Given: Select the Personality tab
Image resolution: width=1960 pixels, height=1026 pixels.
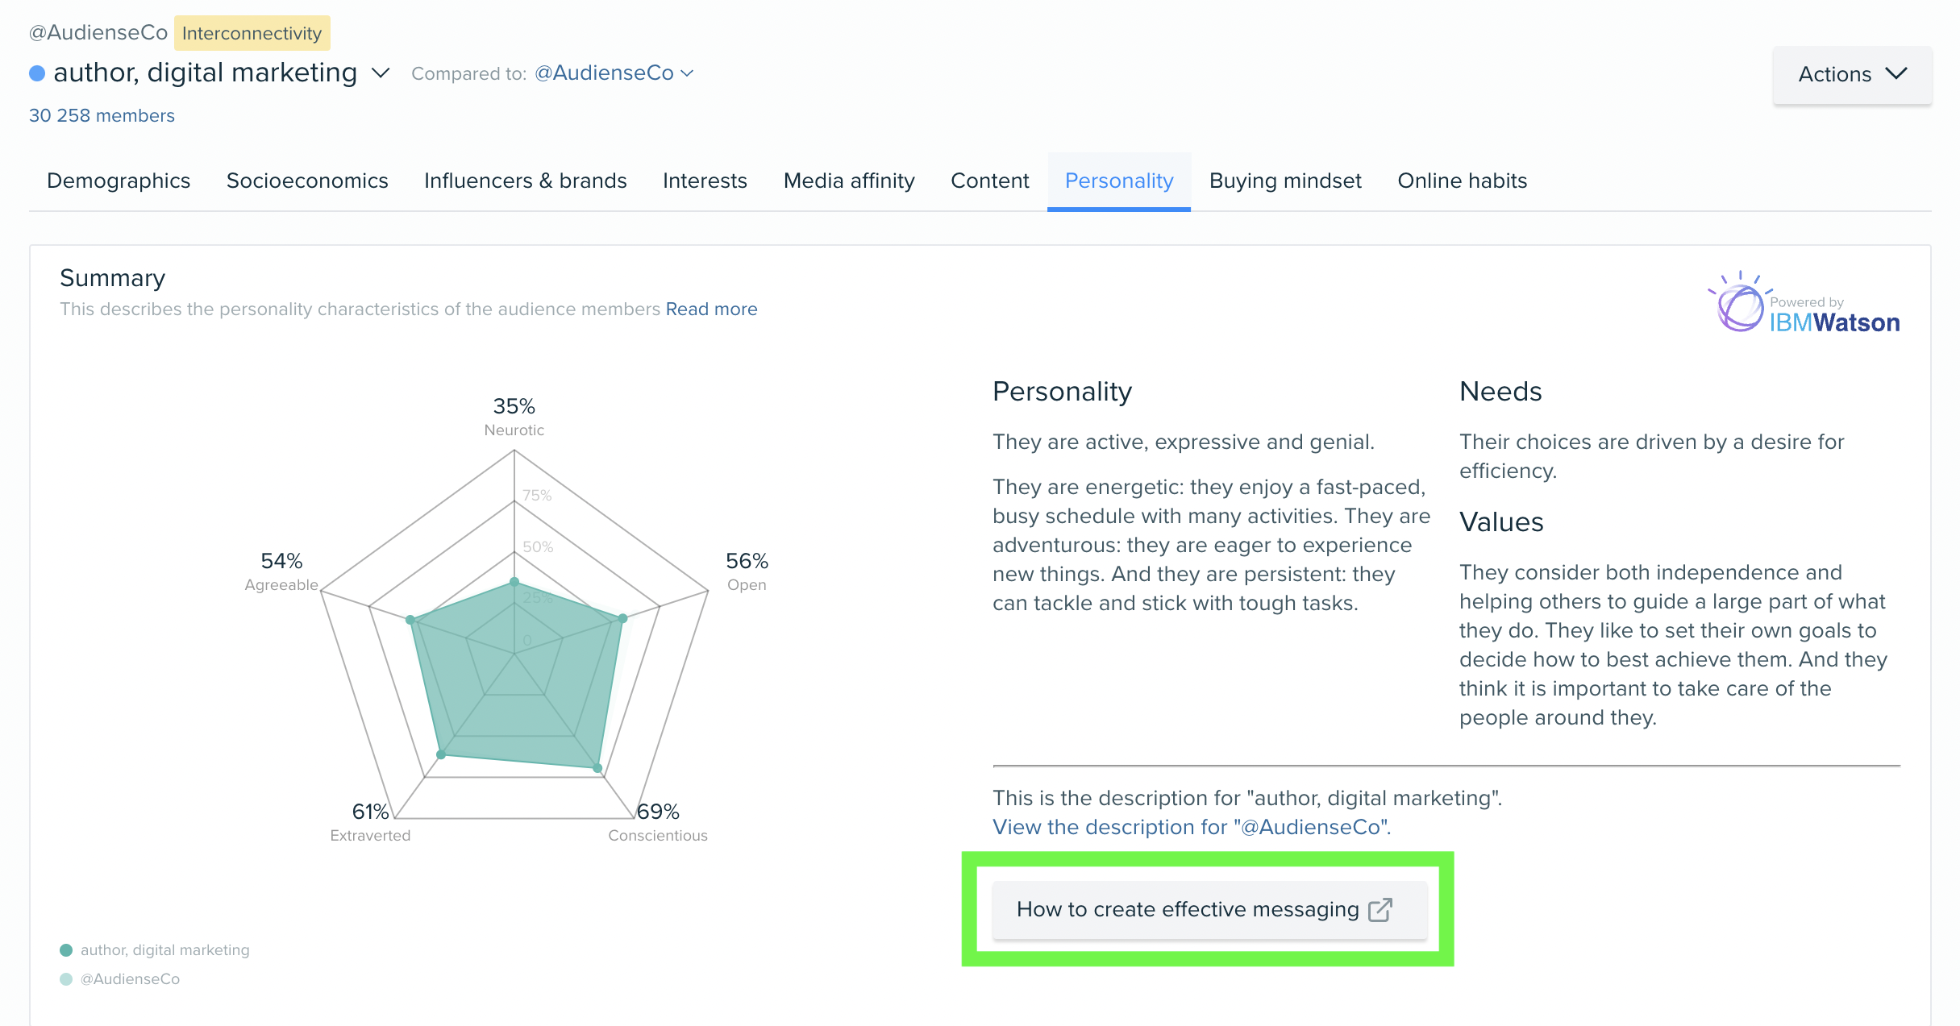Looking at the screenshot, I should click(x=1119, y=180).
